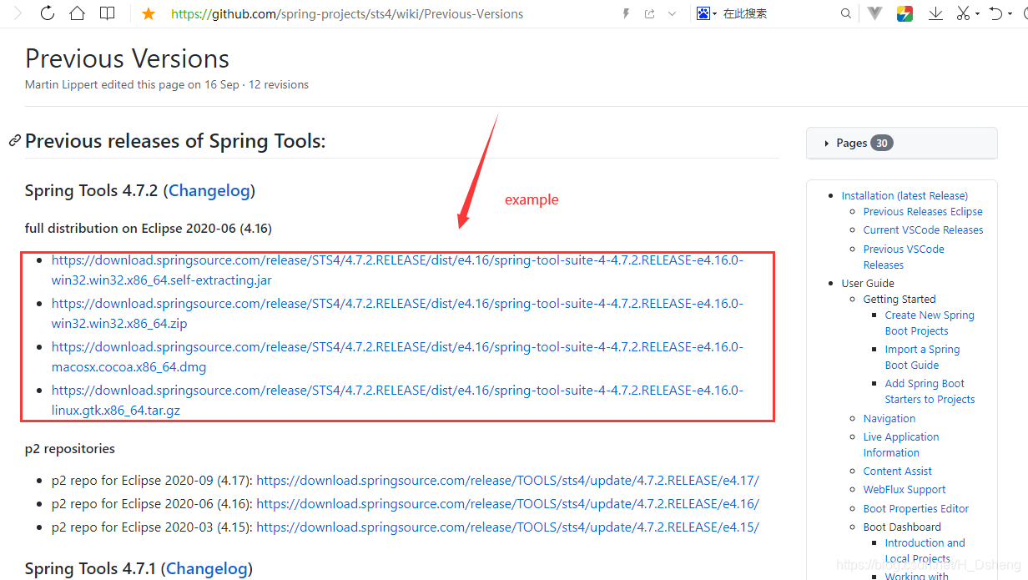Viewport: 1028px width, 580px height.
Task: Open the Baidu search engine selector
Action: pyautogui.click(x=707, y=13)
